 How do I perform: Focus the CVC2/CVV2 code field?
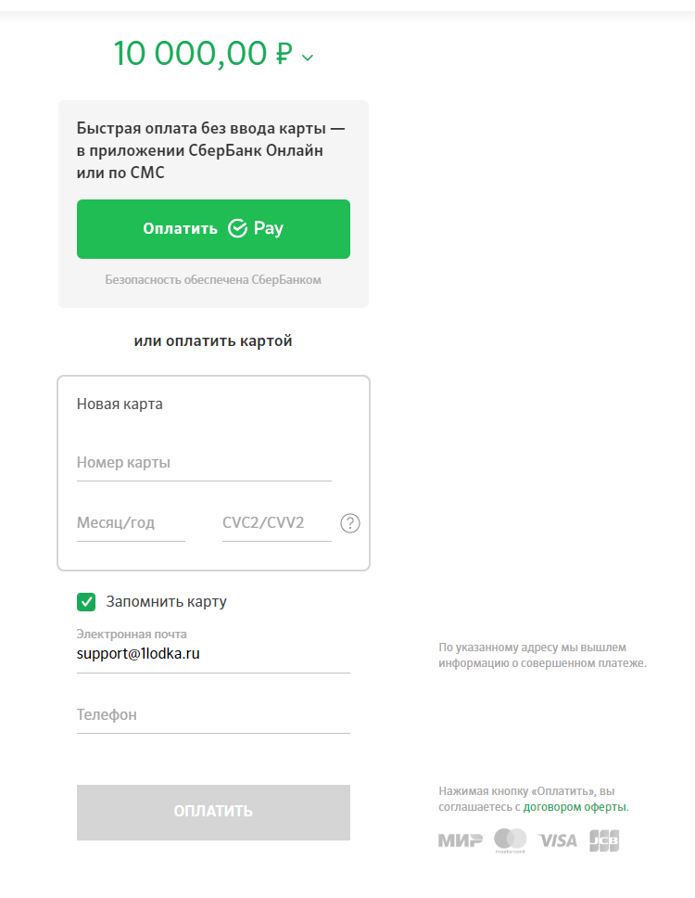[277, 523]
